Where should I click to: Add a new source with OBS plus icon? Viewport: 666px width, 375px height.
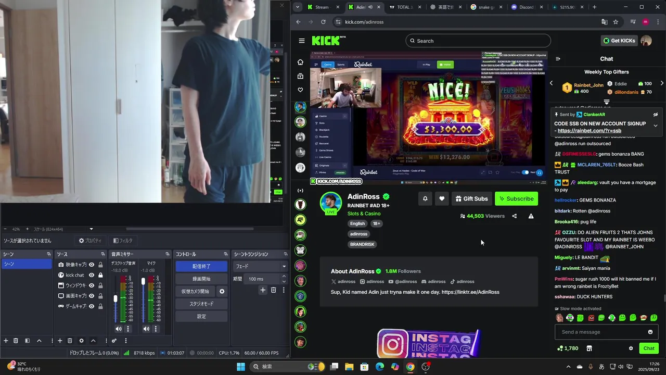point(60,341)
